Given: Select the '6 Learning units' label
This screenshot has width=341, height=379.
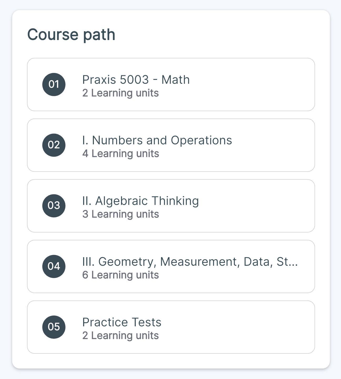Looking at the screenshot, I should (121, 275).
